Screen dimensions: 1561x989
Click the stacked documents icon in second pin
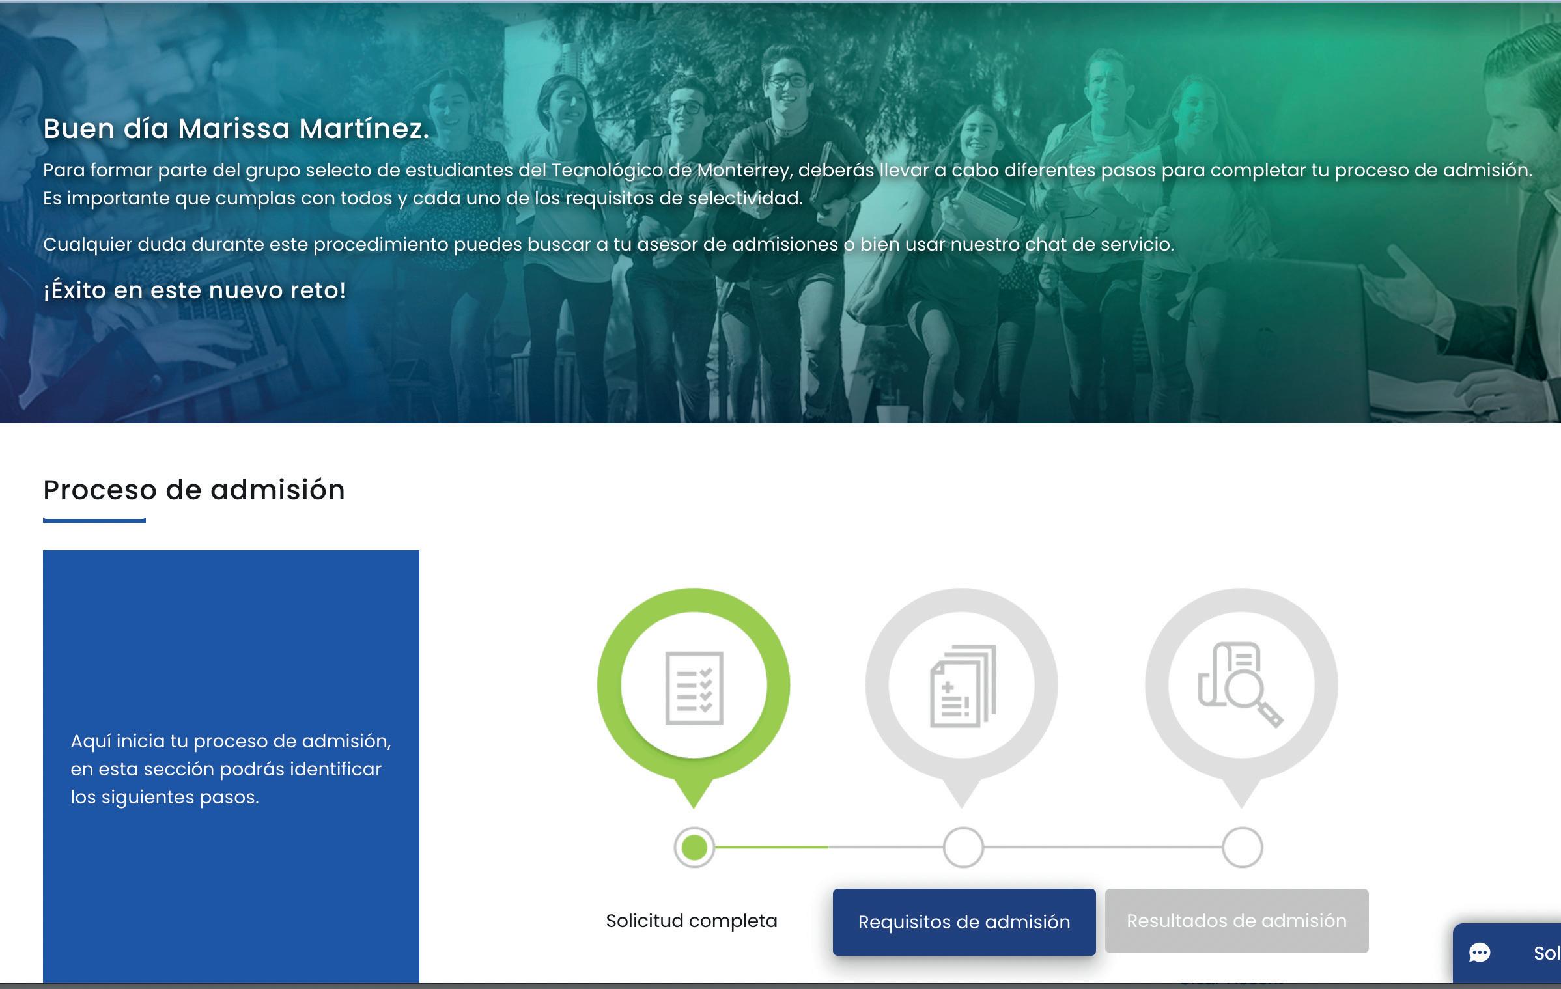pyautogui.click(x=962, y=686)
